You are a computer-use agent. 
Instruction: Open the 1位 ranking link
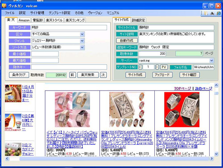click(x=28, y=93)
